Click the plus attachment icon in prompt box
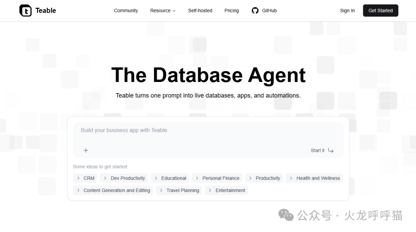Screen dimensions: 416x232 [x=86, y=150]
